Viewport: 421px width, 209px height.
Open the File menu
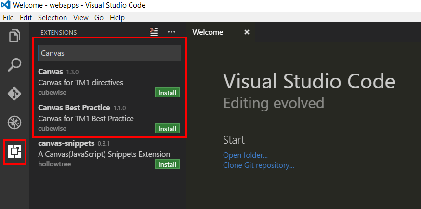click(8, 18)
